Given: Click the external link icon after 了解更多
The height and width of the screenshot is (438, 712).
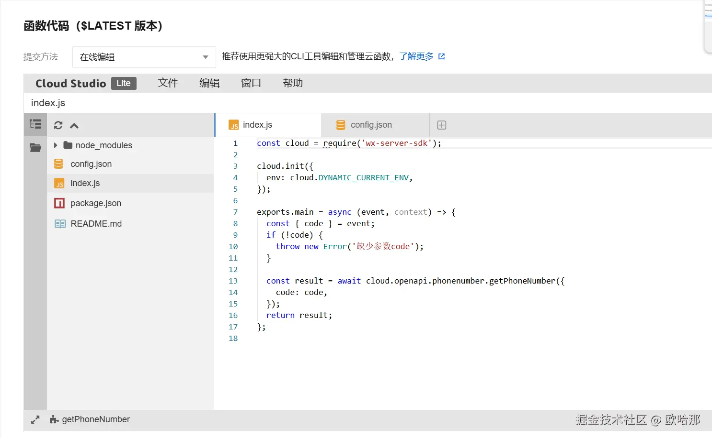Looking at the screenshot, I should (442, 56).
